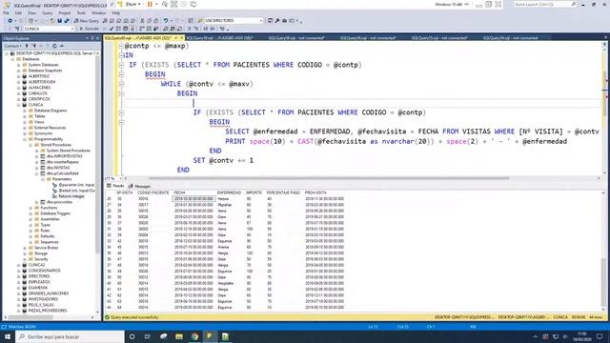Screen dimensions: 610x343
Task: Click the Properties wrench icon
Action: point(277,21)
